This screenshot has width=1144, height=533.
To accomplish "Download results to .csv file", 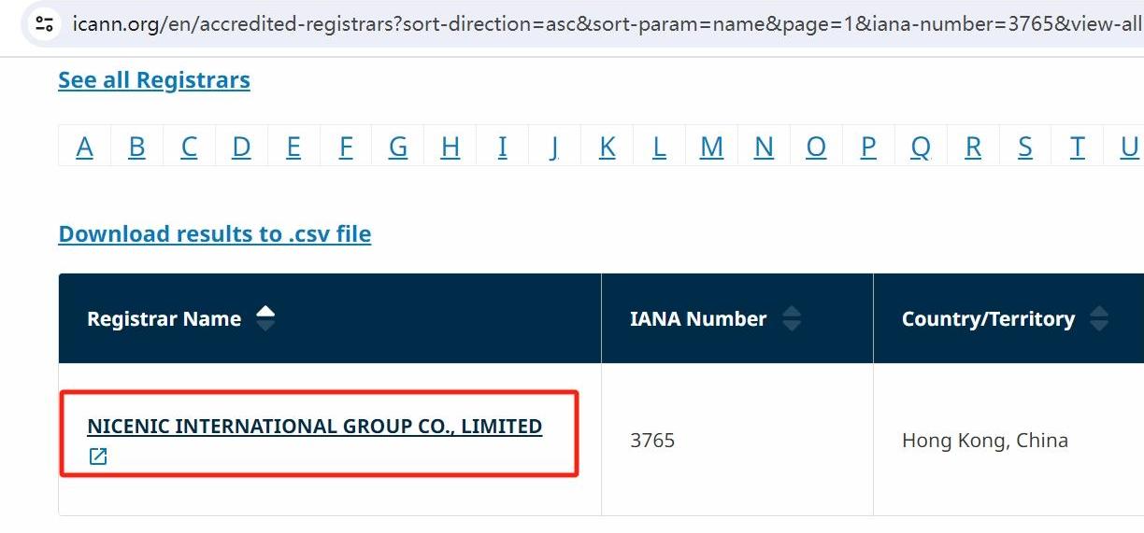I will click(215, 233).
